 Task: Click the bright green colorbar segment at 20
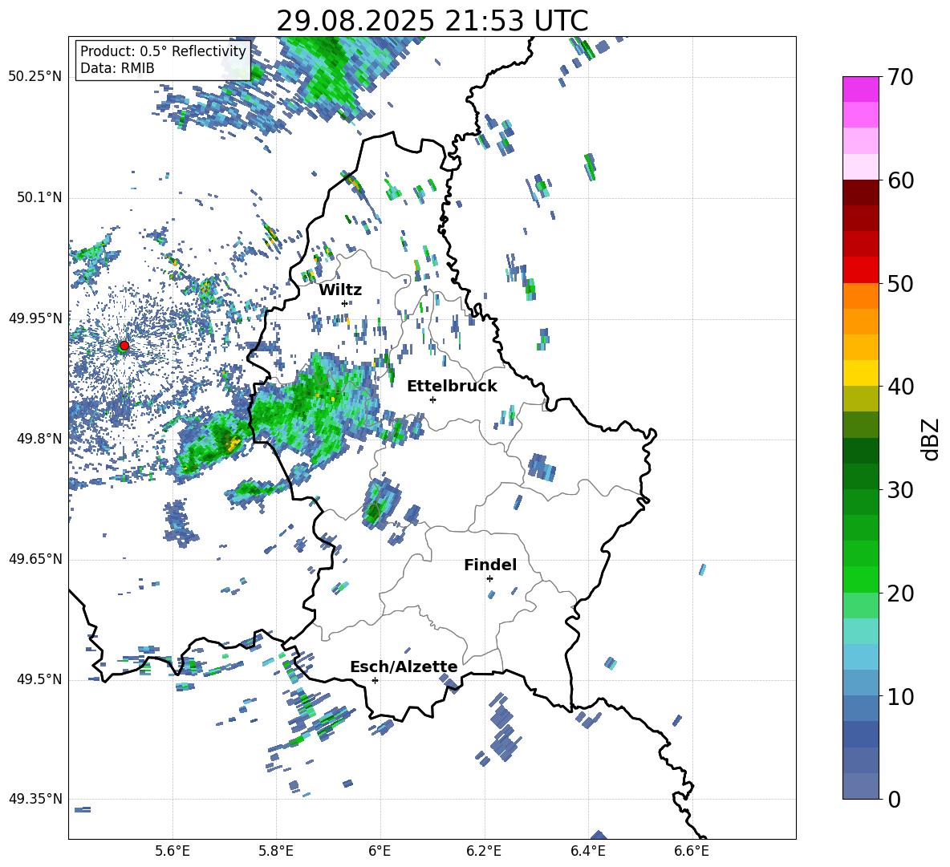[860, 579]
